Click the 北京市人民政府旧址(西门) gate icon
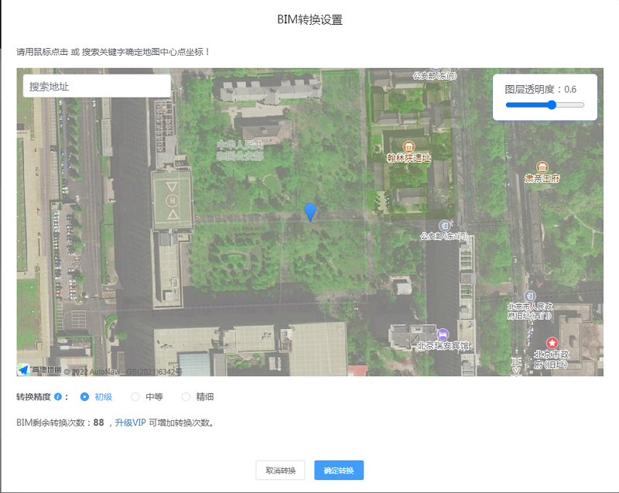This screenshot has height=493, width=619. (x=530, y=296)
